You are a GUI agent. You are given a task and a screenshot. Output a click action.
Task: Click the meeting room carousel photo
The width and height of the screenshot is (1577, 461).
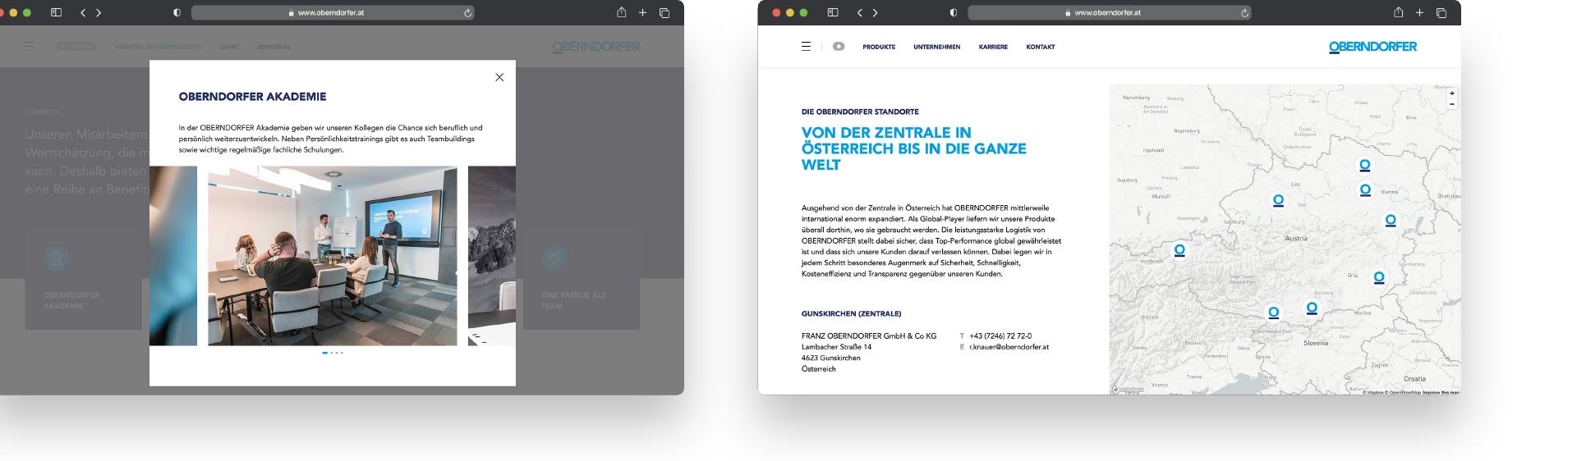[333, 256]
